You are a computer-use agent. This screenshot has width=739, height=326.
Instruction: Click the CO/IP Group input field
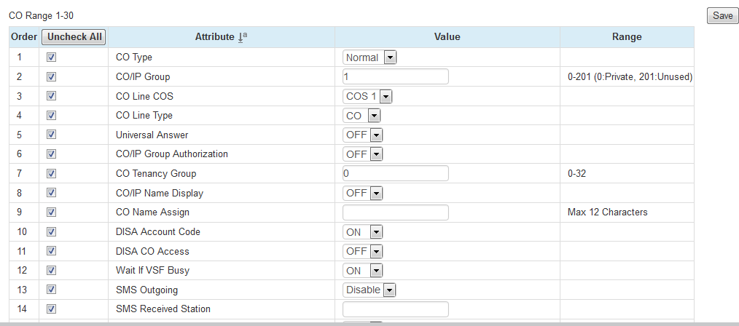point(395,76)
